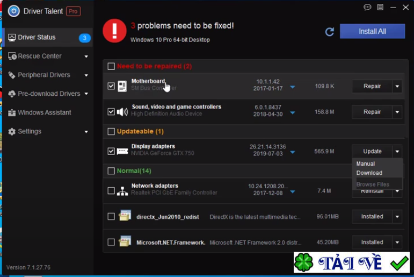Click Update for NVIDIA GeForce GTX 750
Viewport: 414px width, 277px height.
372,151
